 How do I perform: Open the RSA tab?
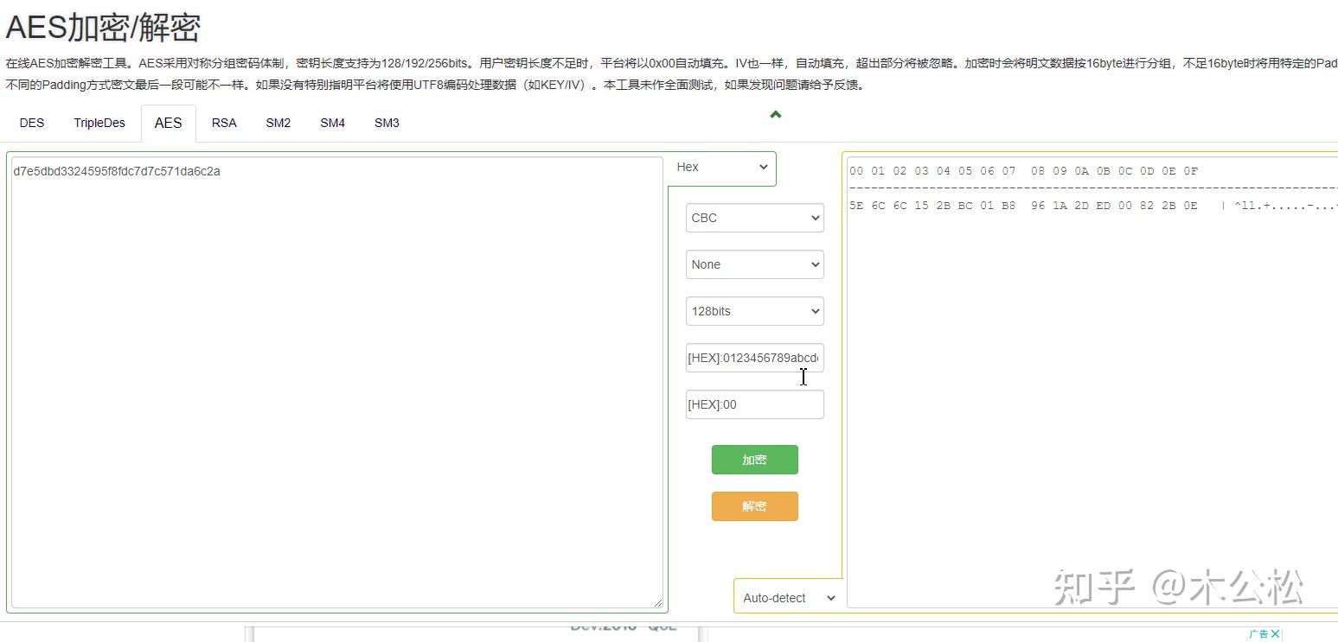tap(224, 123)
